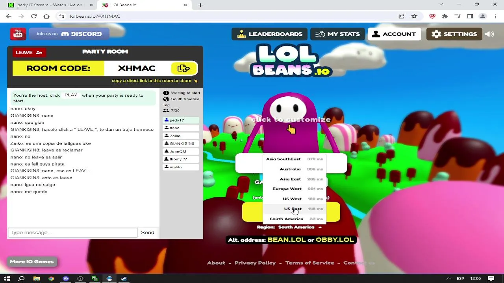The image size is (504, 283).
Task: Click the Join us on Discord banner
Action: pos(69,34)
